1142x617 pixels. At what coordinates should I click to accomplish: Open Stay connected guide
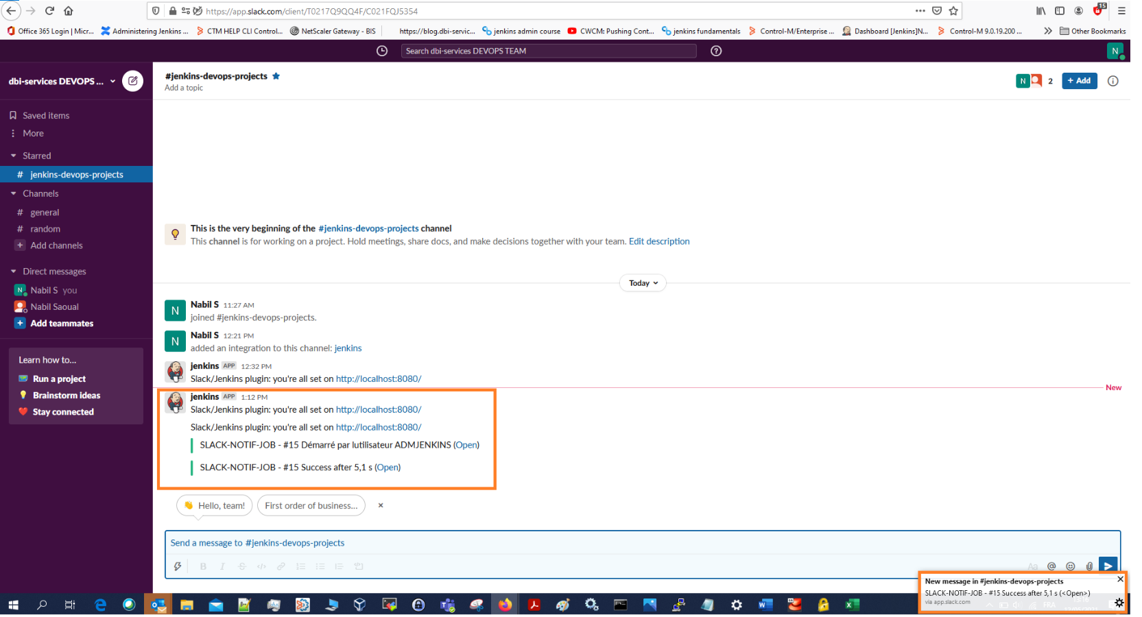[x=63, y=411]
